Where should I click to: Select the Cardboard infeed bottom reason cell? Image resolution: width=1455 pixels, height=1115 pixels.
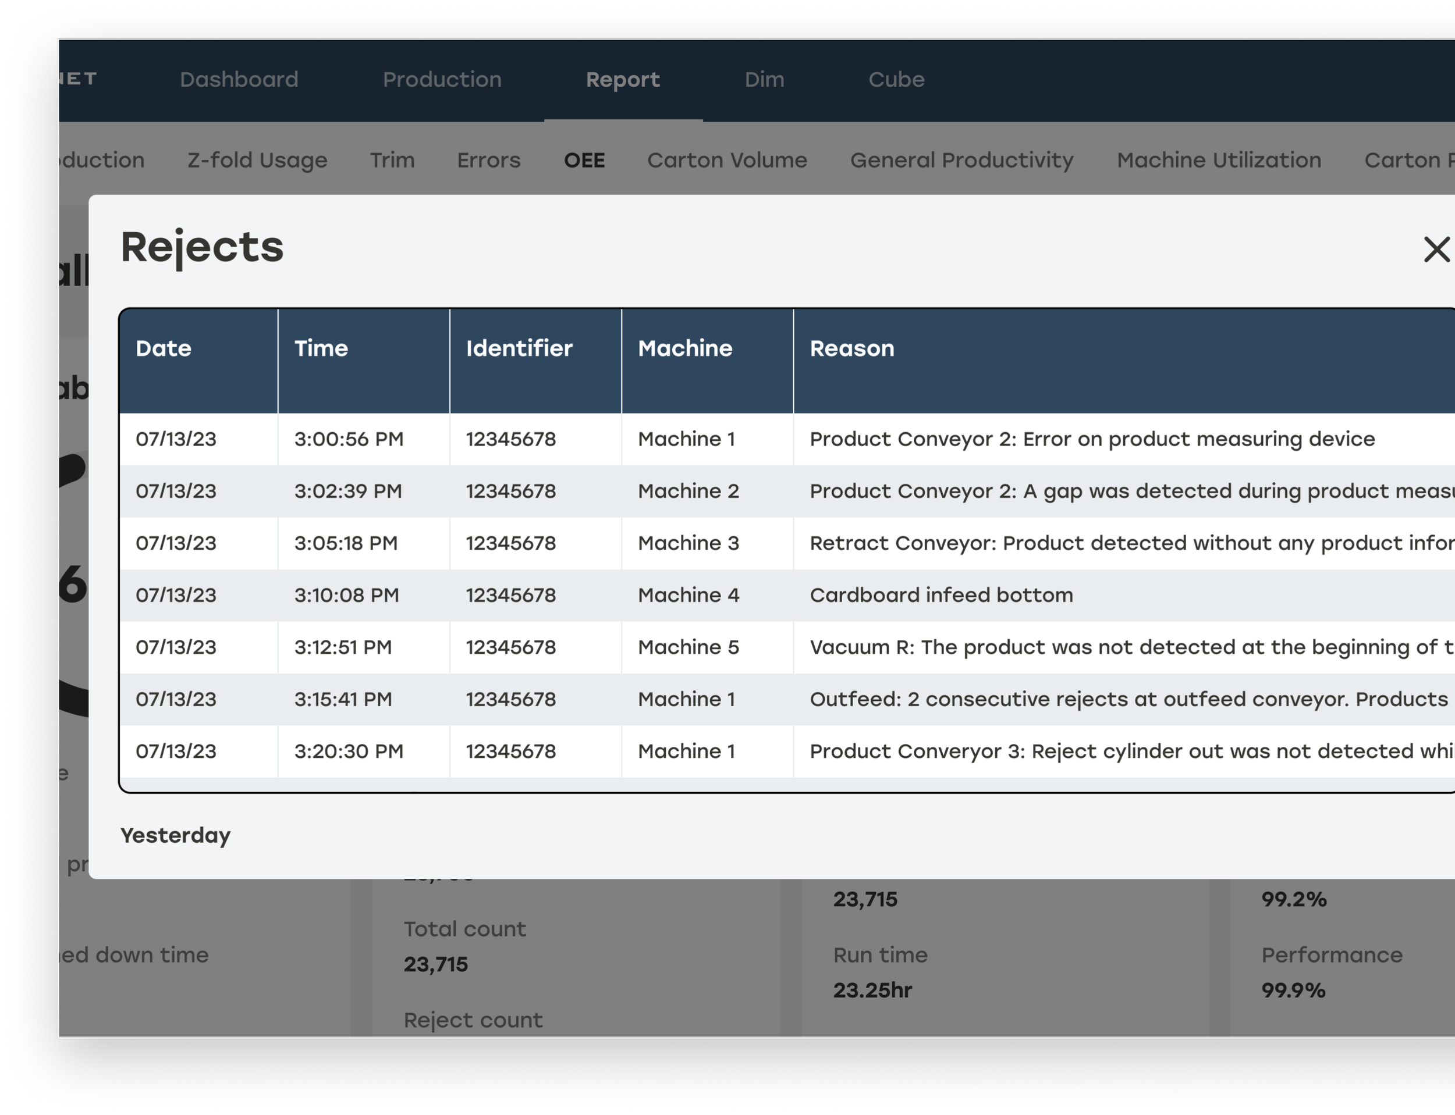tap(941, 596)
